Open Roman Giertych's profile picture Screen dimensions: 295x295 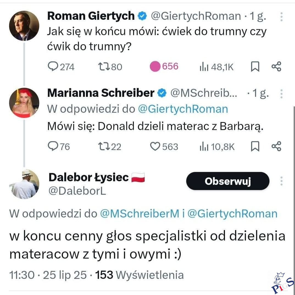(24, 26)
